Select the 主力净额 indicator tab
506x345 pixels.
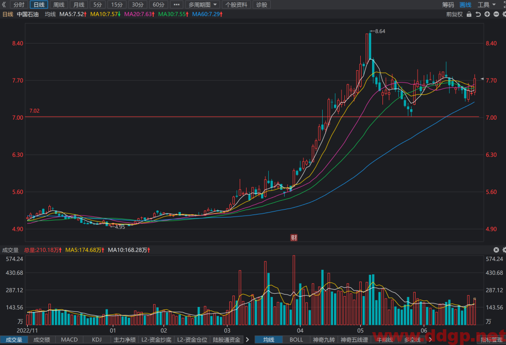point(125,340)
